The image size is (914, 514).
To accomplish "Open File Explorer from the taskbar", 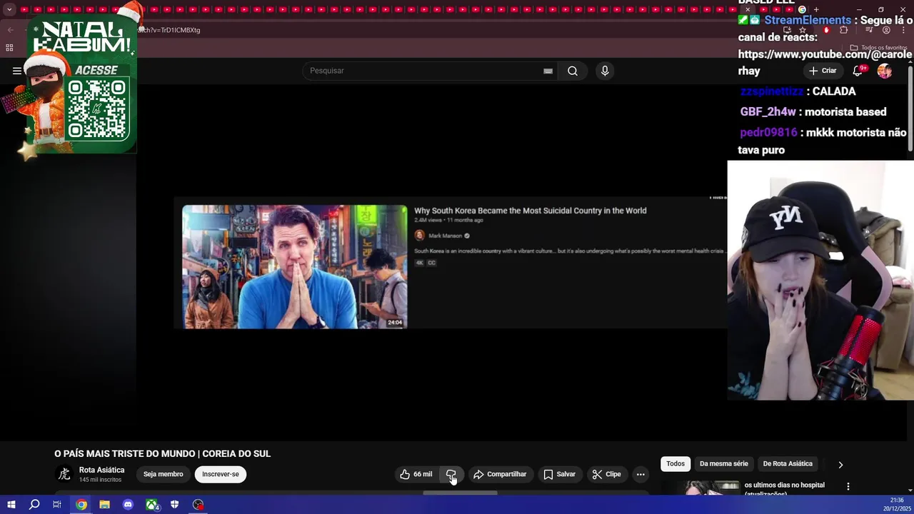I will (x=104, y=505).
